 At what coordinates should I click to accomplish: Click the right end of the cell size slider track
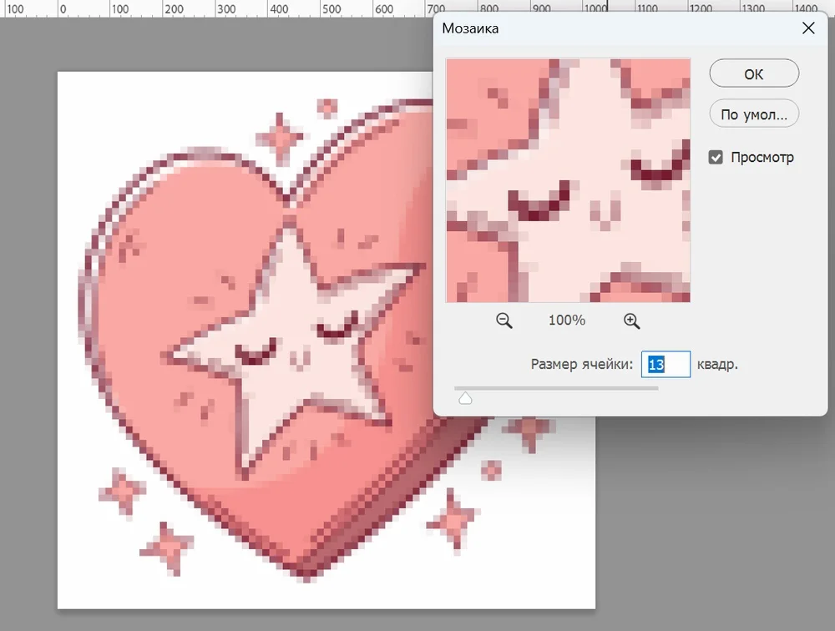656,388
